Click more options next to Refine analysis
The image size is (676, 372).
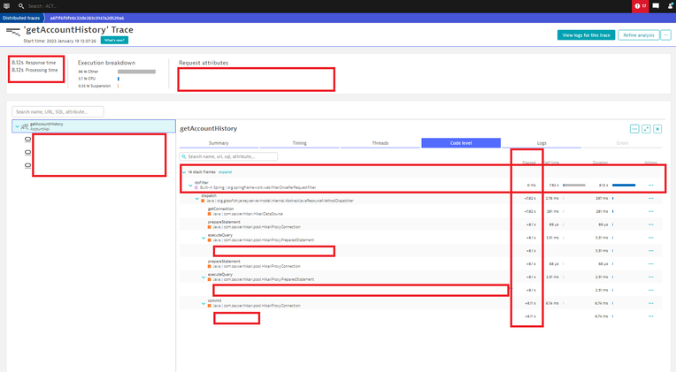click(x=666, y=35)
